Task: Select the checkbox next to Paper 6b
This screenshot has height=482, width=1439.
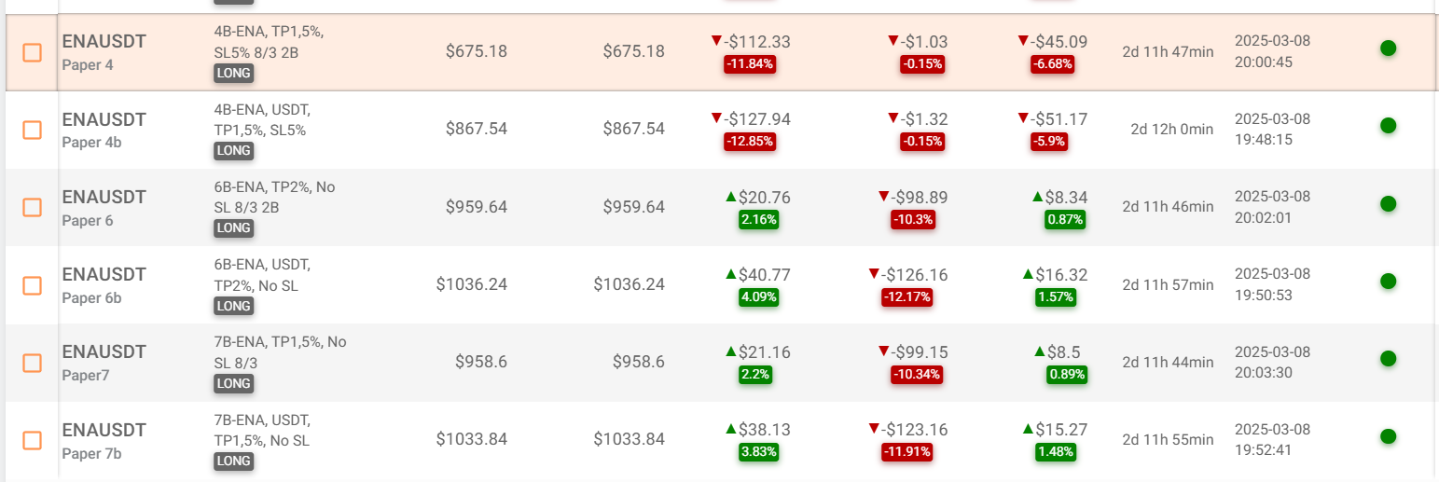Action: pyautogui.click(x=32, y=284)
